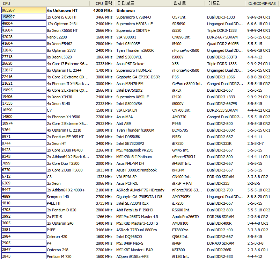
Task: Click the VIA EPIA SP motherboard cell
Action: coord(126,177)
